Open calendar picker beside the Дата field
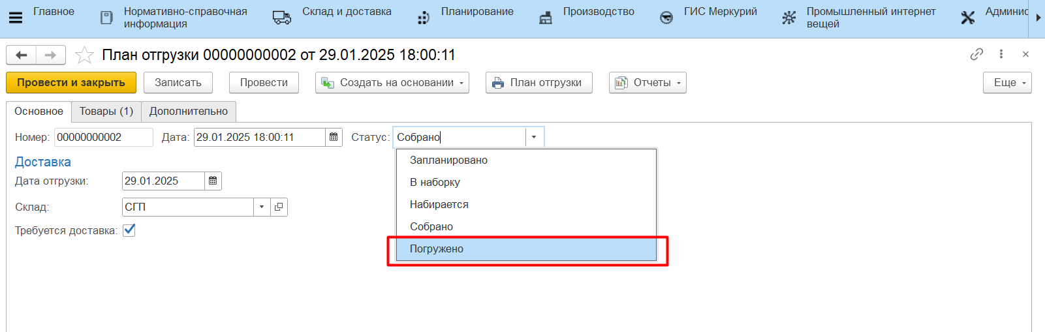 click(x=334, y=138)
